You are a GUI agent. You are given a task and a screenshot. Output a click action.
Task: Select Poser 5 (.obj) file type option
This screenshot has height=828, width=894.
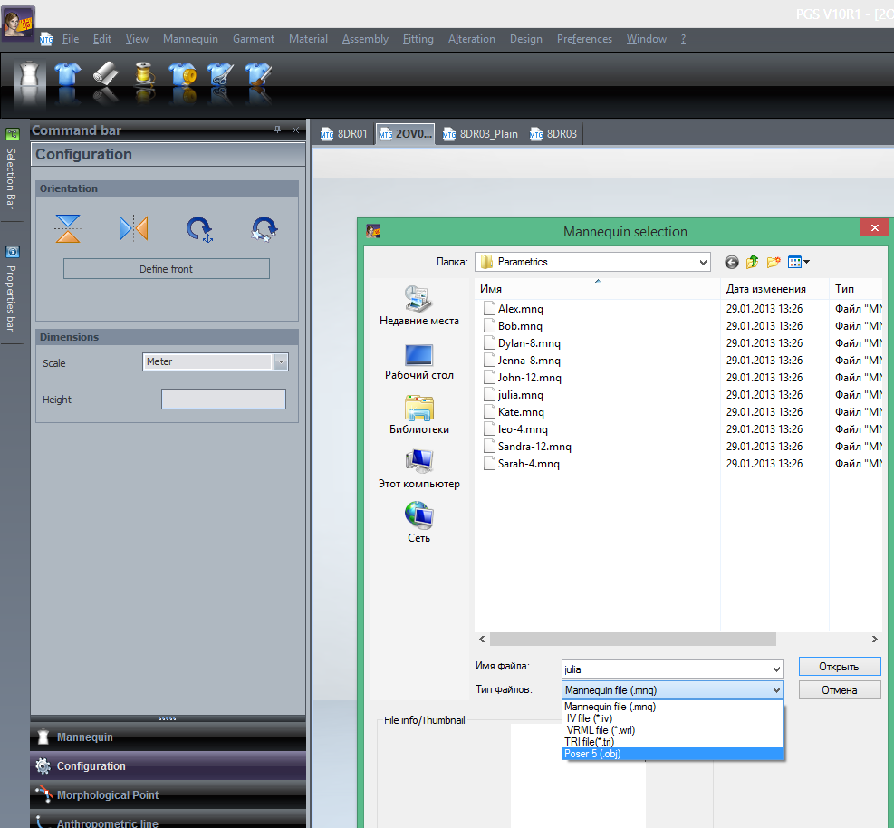point(593,754)
